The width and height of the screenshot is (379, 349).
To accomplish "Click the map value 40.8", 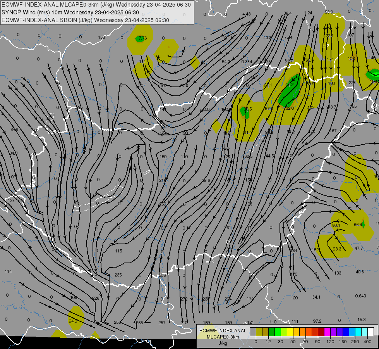I will [x=360, y=272].
